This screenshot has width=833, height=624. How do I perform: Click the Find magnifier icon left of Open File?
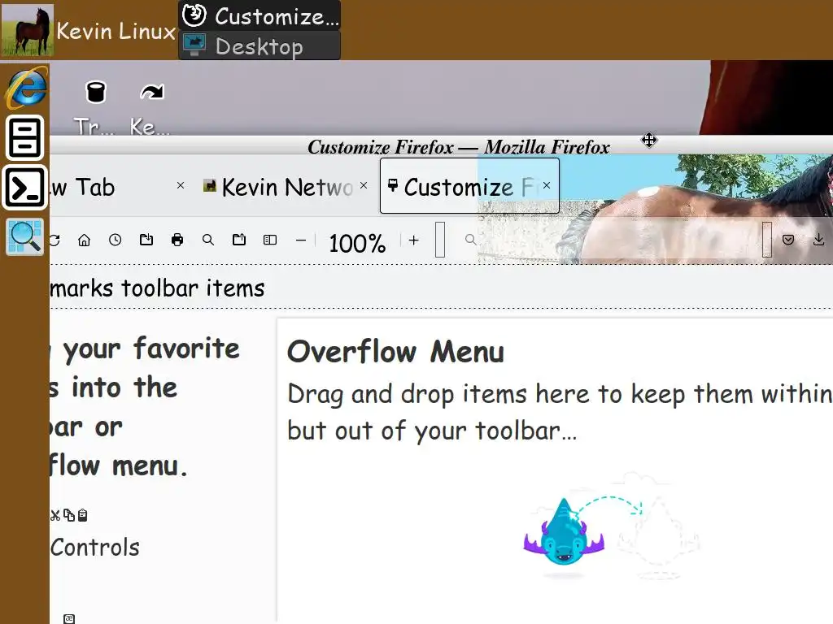208,240
